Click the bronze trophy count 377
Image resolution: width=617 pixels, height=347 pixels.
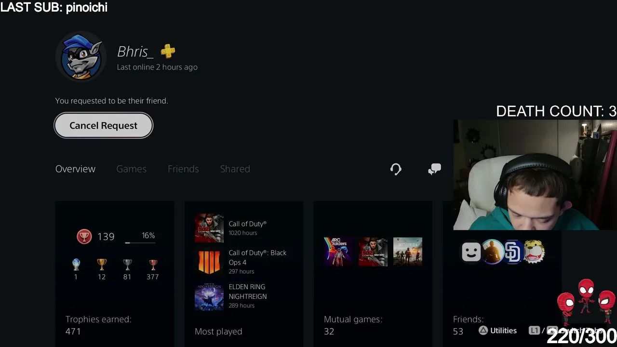(x=153, y=277)
